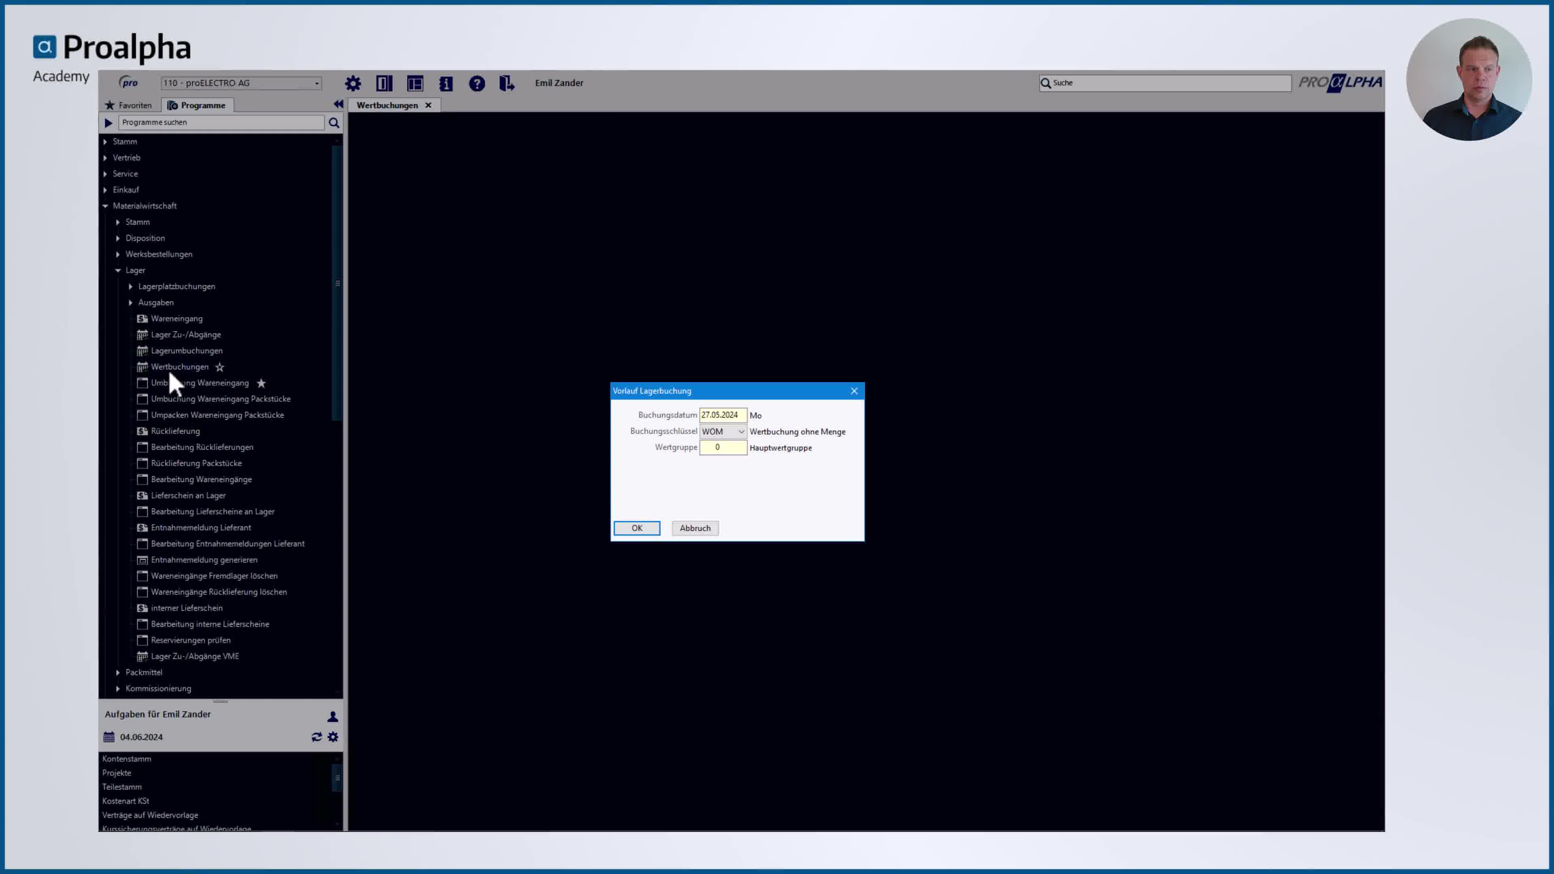Expand the Einkauf tree node

pos(105,190)
